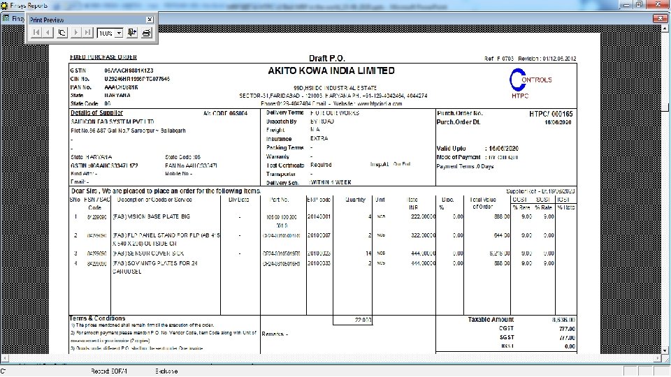Open the Go to Page button
This screenshot has height=377, width=671.
(62, 33)
